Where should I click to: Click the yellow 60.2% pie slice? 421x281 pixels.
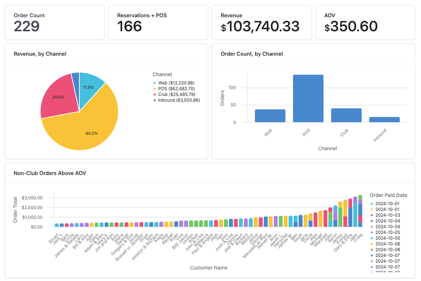click(92, 127)
